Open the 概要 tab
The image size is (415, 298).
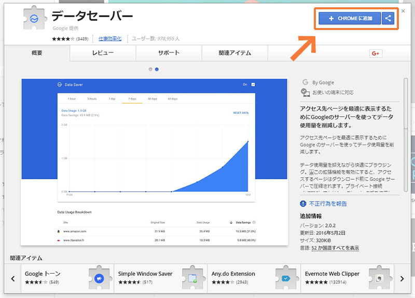37,53
